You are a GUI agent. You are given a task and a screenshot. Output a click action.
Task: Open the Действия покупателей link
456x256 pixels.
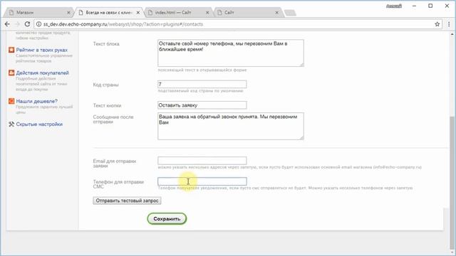pos(43,73)
